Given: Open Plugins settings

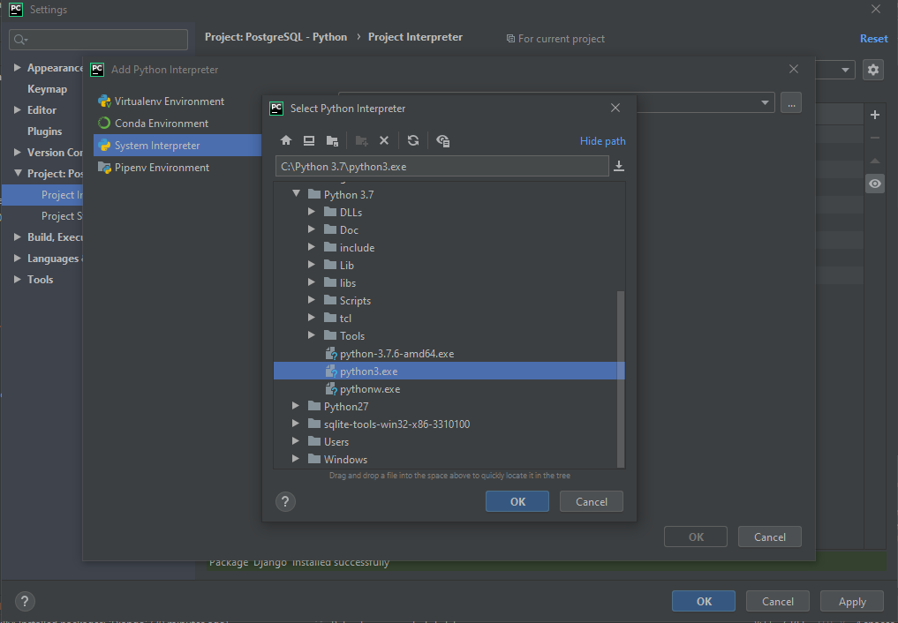Looking at the screenshot, I should point(45,131).
